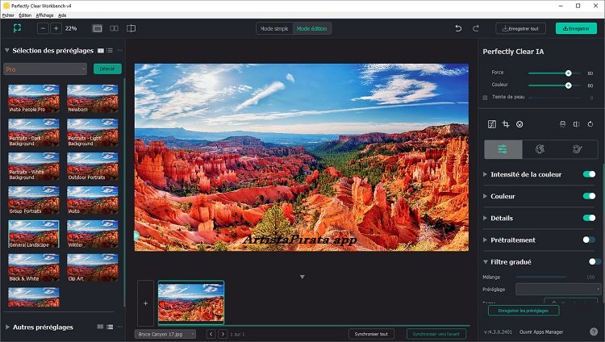Turn on the Prétraitement switch
Image resolution: width=605 pixels, height=342 pixels.
(x=589, y=240)
